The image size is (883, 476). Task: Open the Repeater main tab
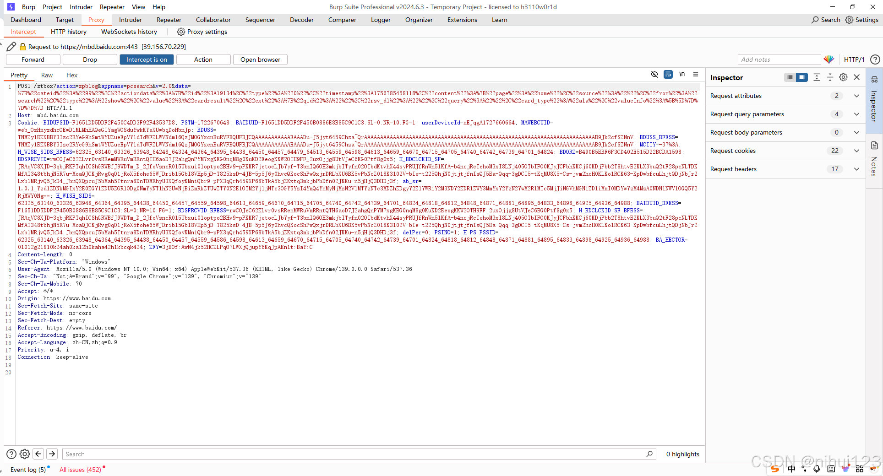click(169, 20)
